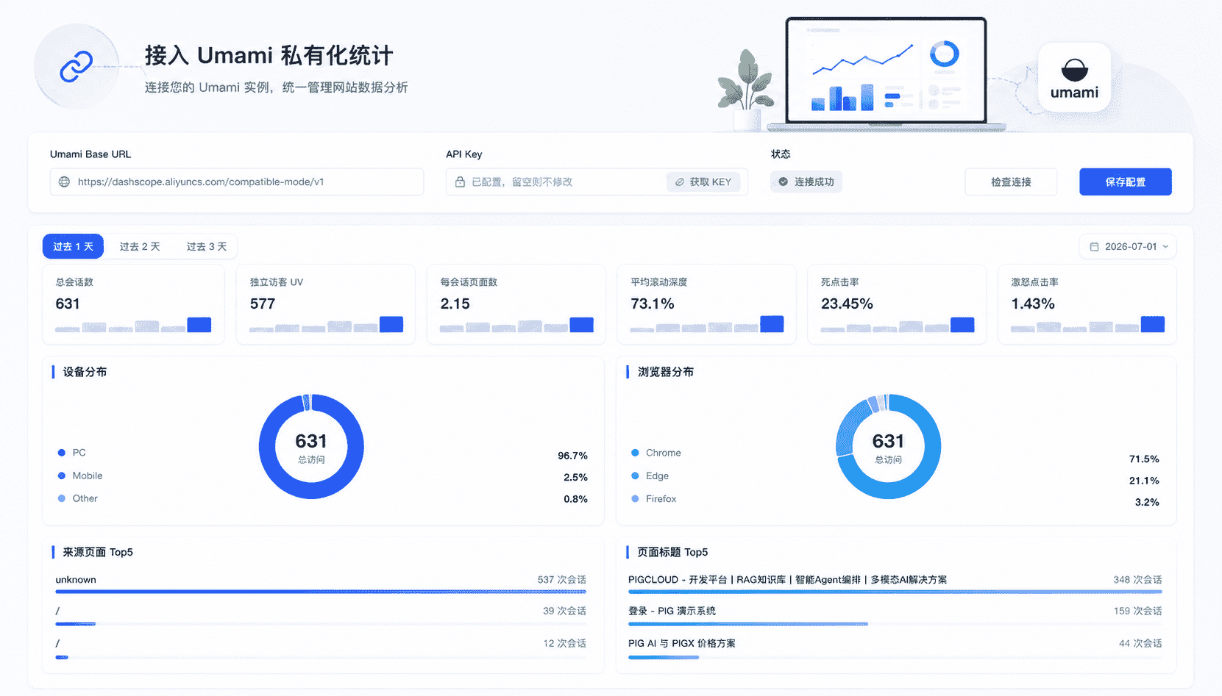Click the 96.7% device percentage

572,456
